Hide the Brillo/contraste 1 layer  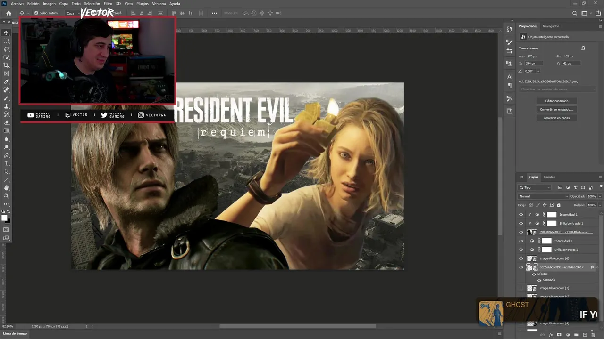pyautogui.click(x=521, y=223)
